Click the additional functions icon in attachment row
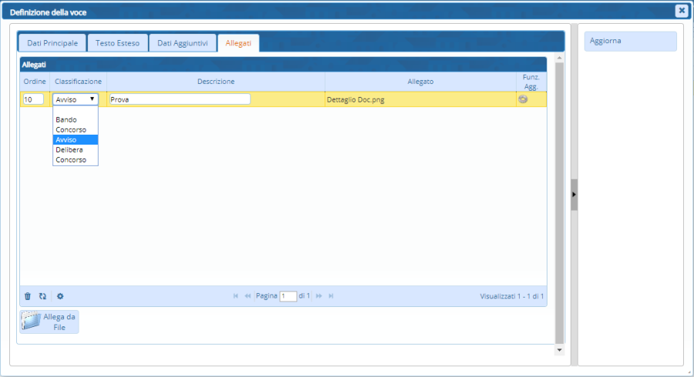The width and height of the screenshot is (694, 377). (523, 99)
